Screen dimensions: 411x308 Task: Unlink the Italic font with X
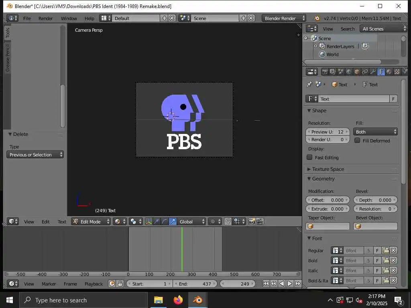point(393,271)
